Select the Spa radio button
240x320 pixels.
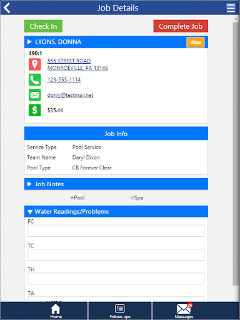click(132, 197)
